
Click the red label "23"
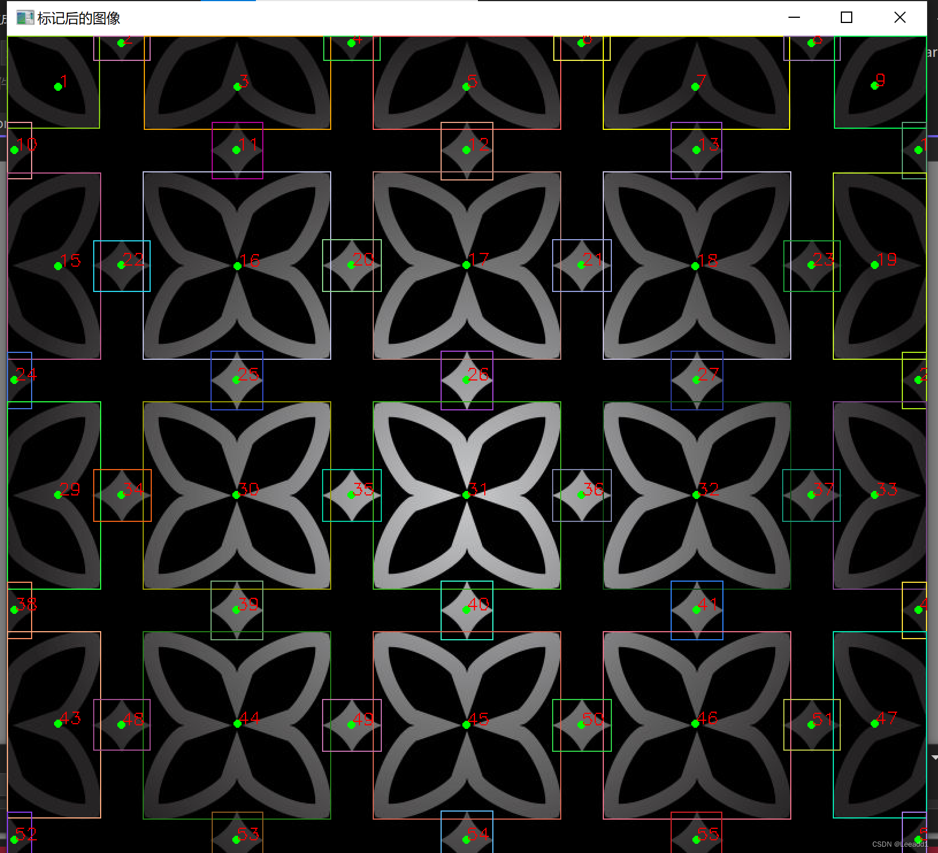(x=824, y=259)
